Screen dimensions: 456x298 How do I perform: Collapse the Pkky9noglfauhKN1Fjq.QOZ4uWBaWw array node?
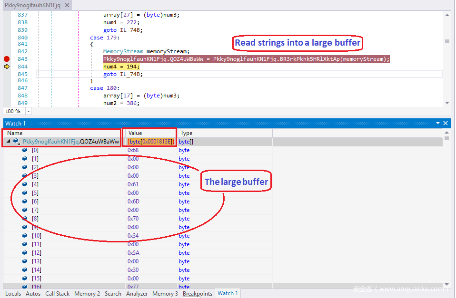pyautogui.click(x=9, y=142)
